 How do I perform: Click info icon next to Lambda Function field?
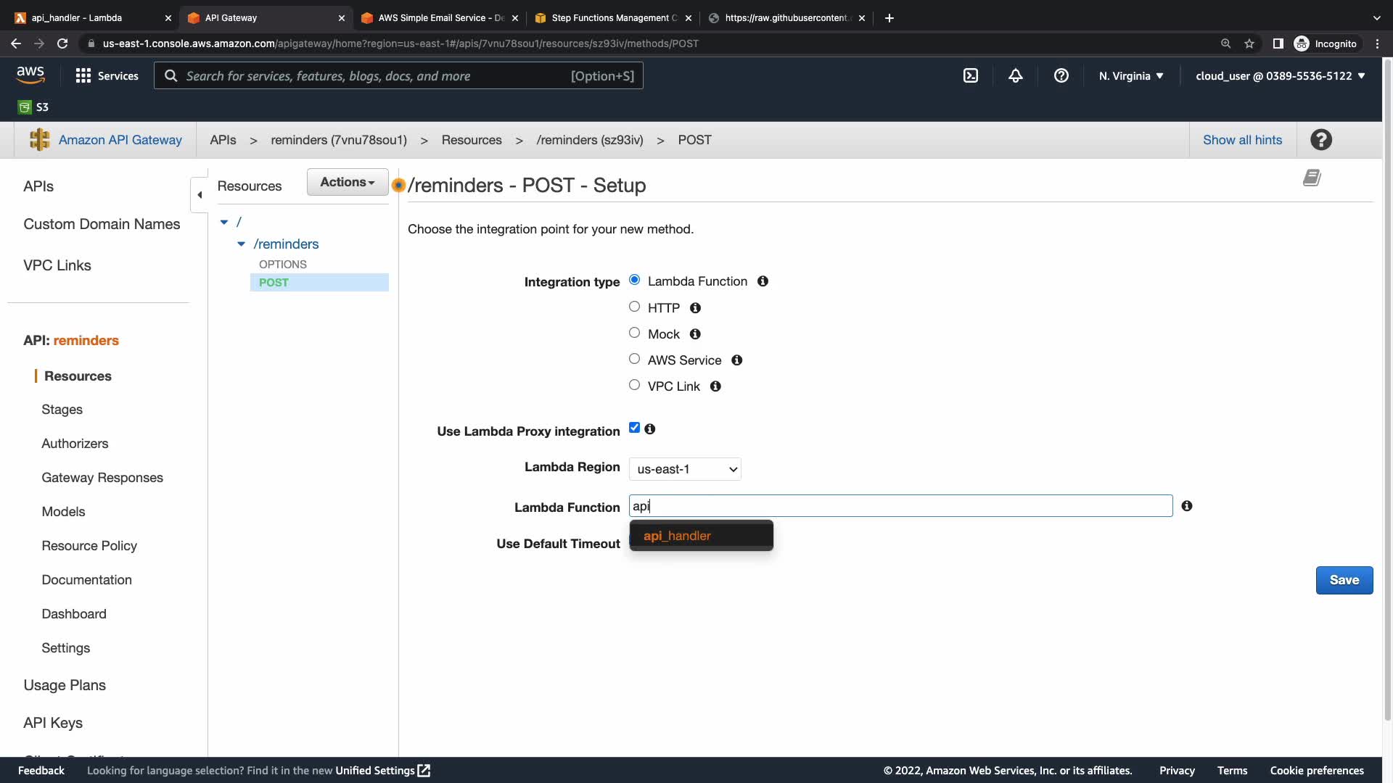1187,506
